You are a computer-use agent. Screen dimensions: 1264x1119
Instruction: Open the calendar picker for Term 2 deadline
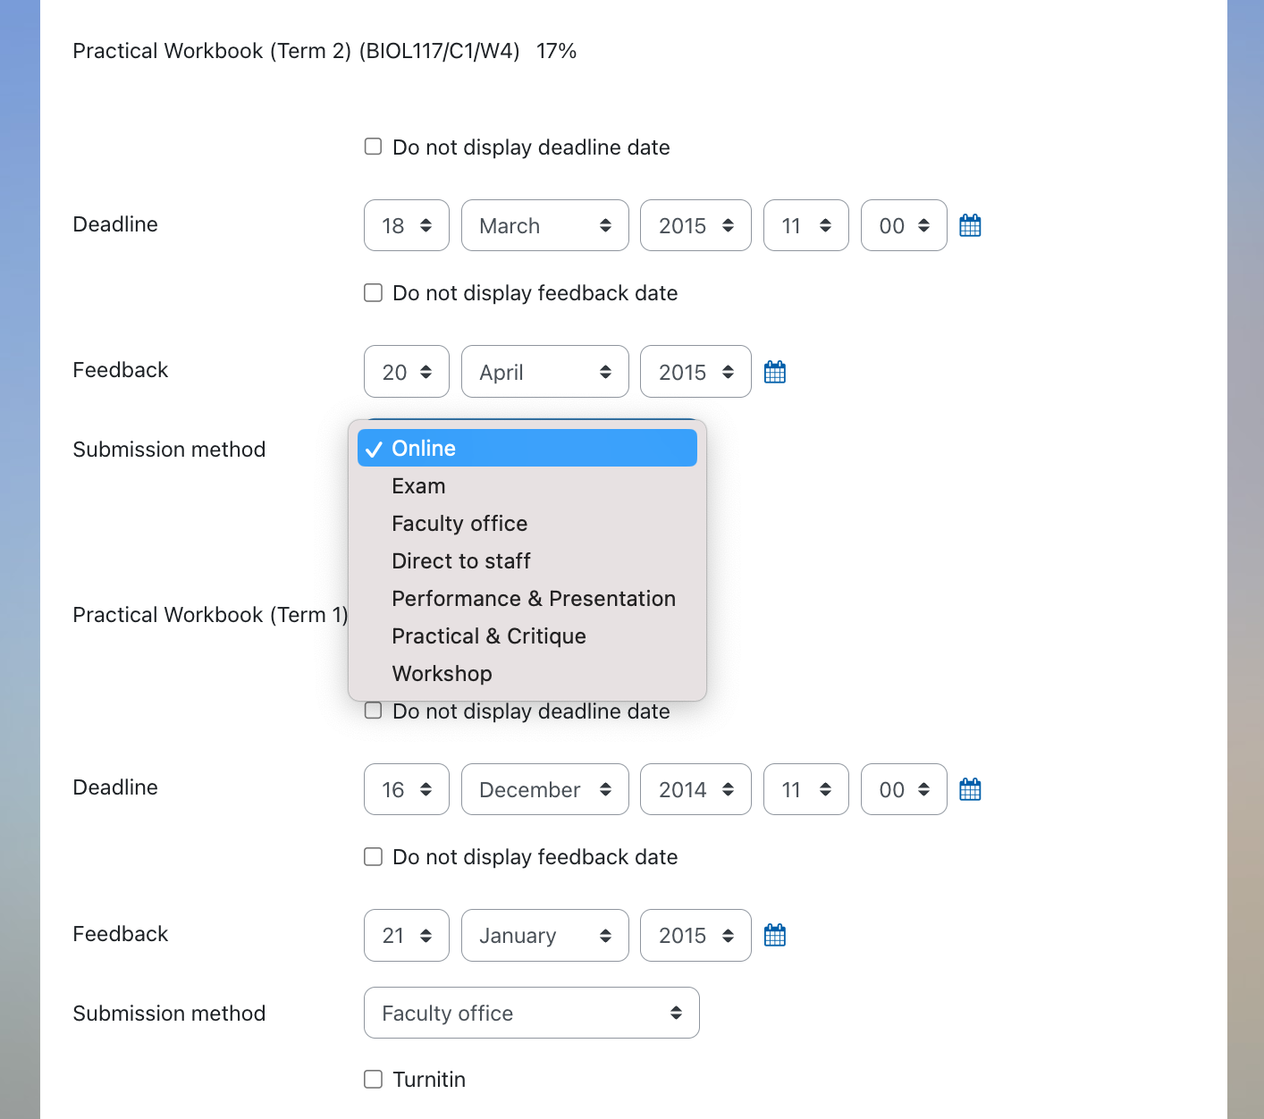point(970,225)
